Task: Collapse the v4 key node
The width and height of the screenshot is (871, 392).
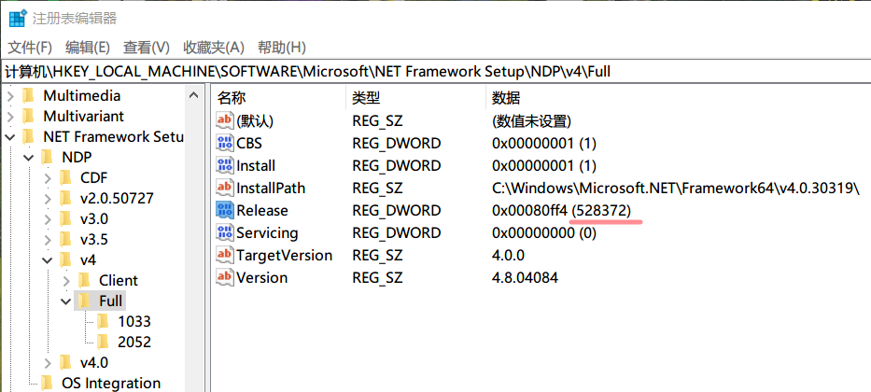Action: (x=48, y=259)
